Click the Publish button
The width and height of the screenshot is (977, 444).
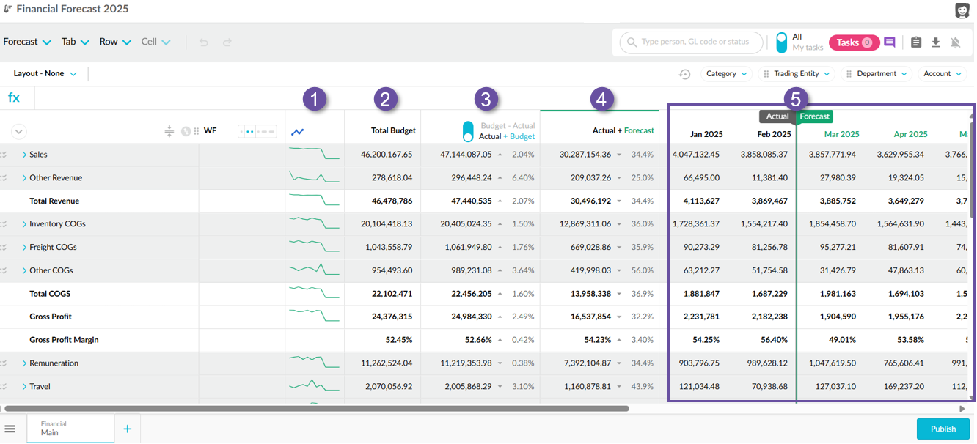[943, 429]
